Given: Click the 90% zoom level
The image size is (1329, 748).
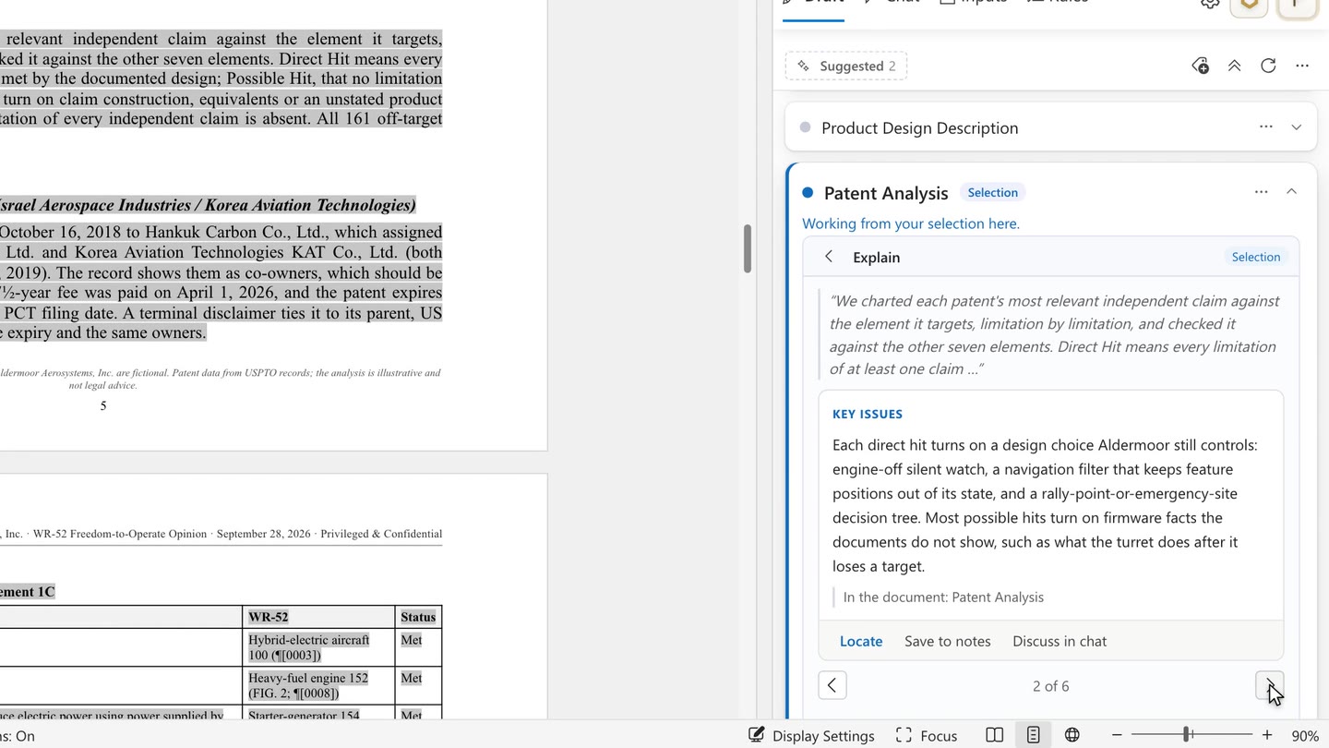Looking at the screenshot, I should [1305, 736].
